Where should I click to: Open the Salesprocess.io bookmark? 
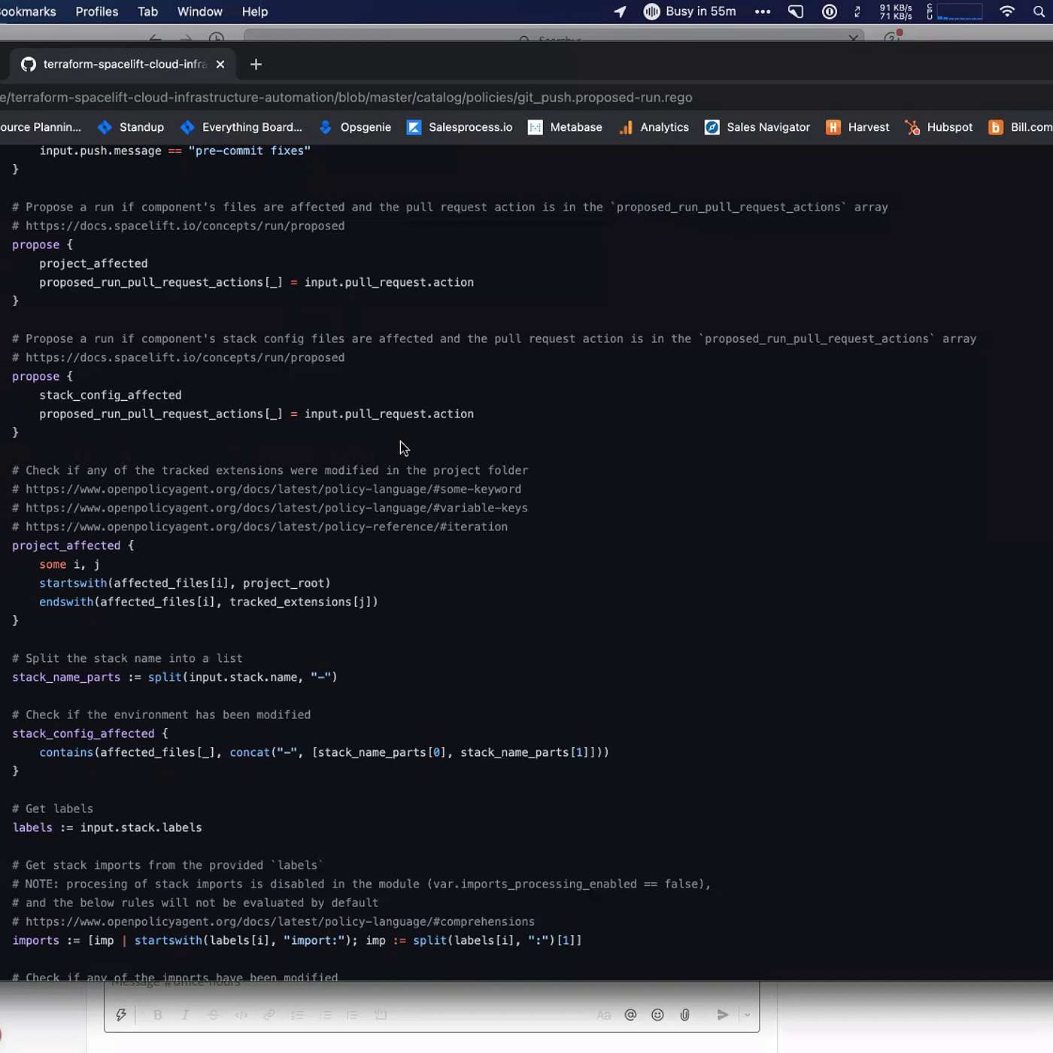460,127
